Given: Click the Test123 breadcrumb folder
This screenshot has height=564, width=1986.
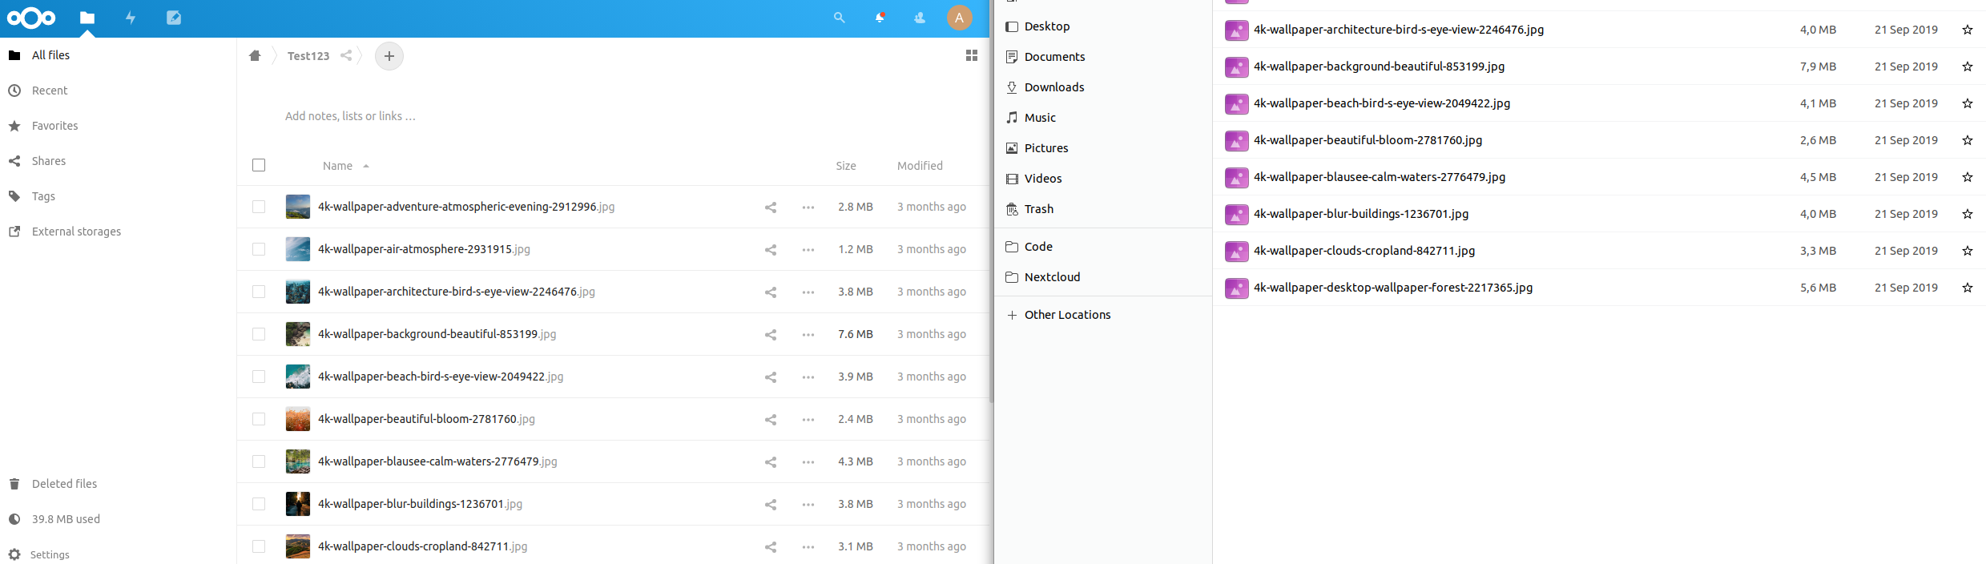Looking at the screenshot, I should tap(308, 56).
